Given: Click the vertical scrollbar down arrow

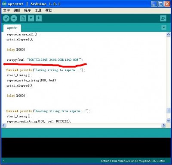Looking at the screenshot, I should tap(168, 120).
